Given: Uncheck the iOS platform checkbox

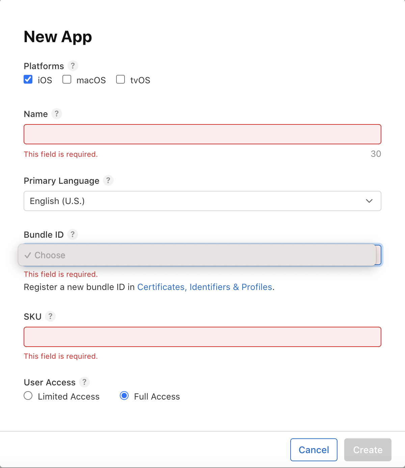Looking at the screenshot, I should 28,80.
